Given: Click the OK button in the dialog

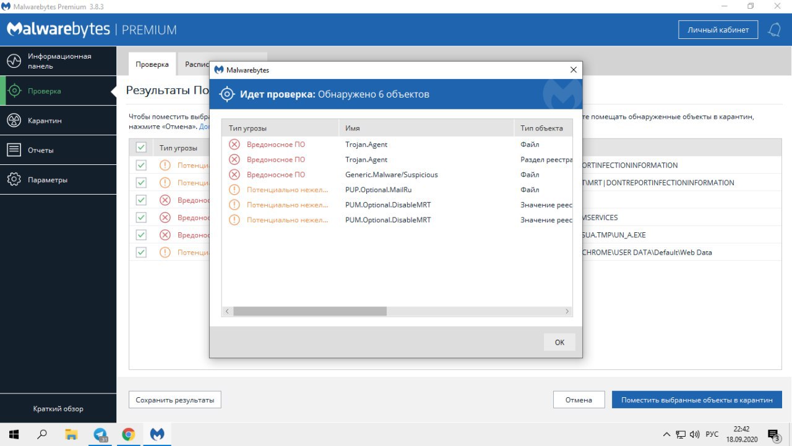Looking at the screenshot, I should coord(559,342).
